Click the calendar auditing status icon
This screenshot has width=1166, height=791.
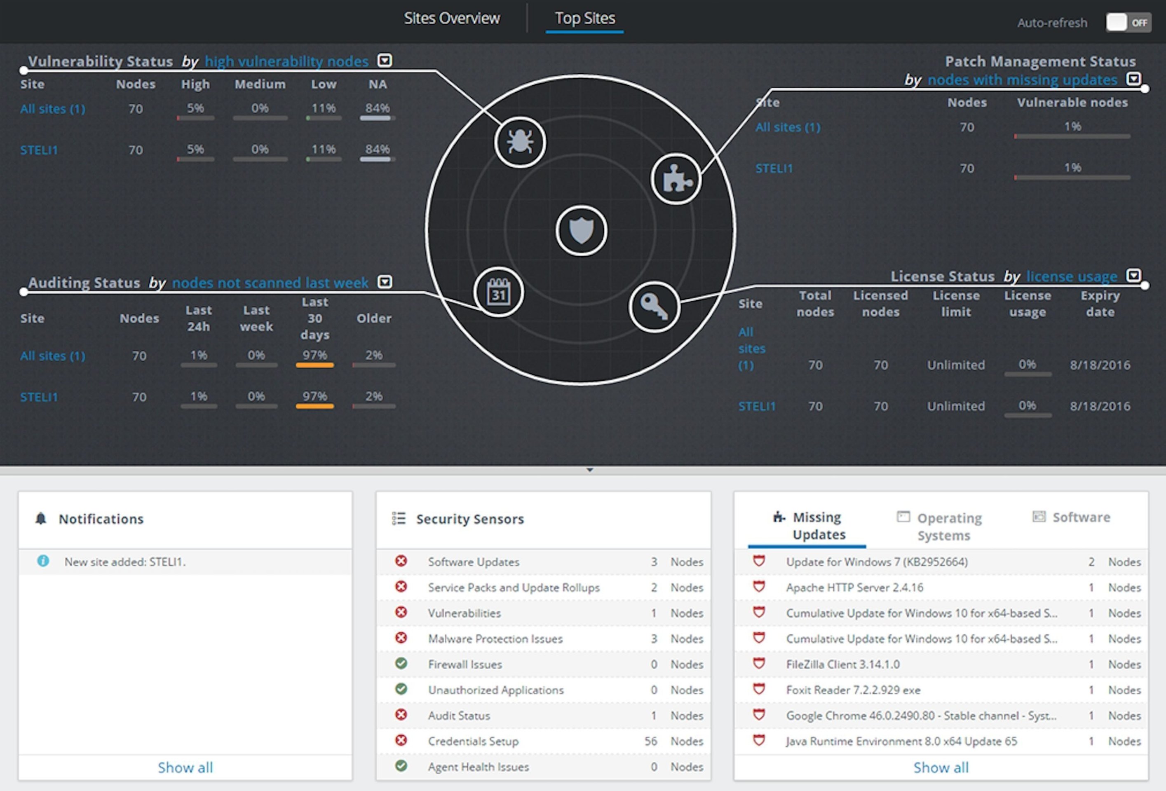pos(499,292)
